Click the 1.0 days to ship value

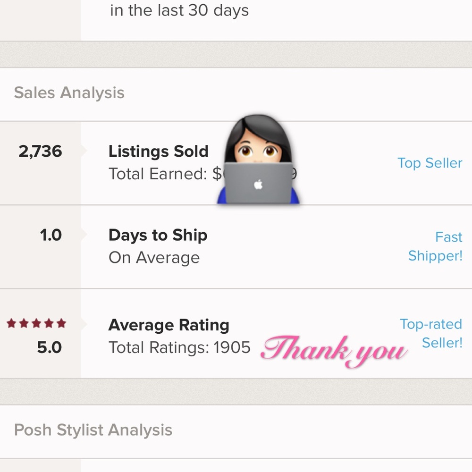(x=51, y=235)
